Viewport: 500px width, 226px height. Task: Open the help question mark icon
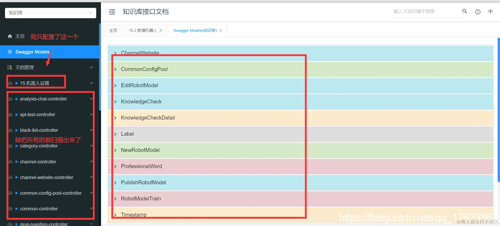478,12
